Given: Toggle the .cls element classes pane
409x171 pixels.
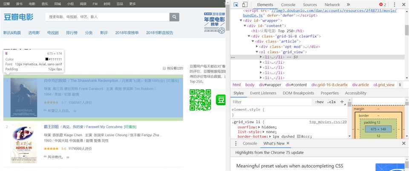Looking at the screenshot, I should (331, 102).
